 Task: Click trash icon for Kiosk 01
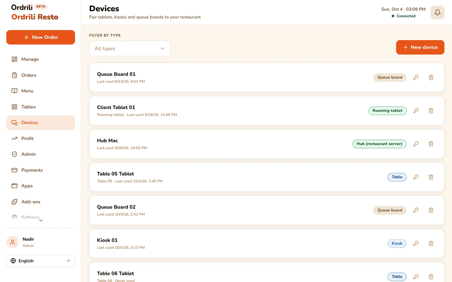click(x=431, y=243)
